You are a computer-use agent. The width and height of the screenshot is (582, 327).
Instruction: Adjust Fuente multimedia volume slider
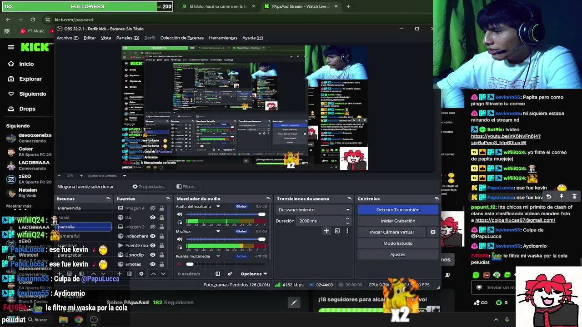coord(226,264)
